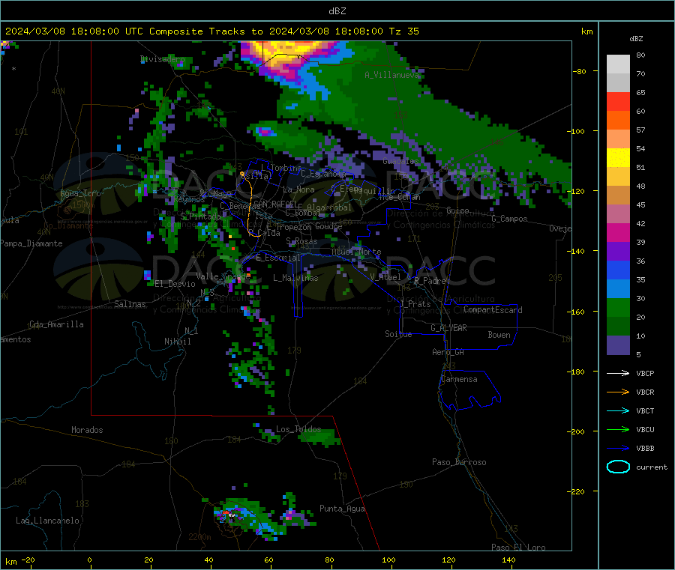Click the 54 dBZ yellow color swatch
The image size is (675, 570).
618,158
